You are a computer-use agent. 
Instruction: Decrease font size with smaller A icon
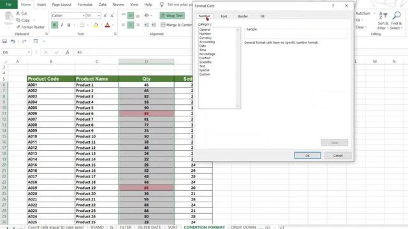coord(112,15)
